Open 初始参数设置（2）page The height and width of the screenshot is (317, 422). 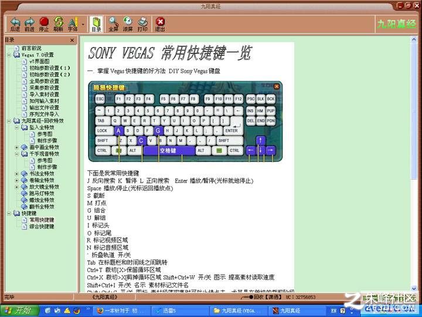click(49, 75)
